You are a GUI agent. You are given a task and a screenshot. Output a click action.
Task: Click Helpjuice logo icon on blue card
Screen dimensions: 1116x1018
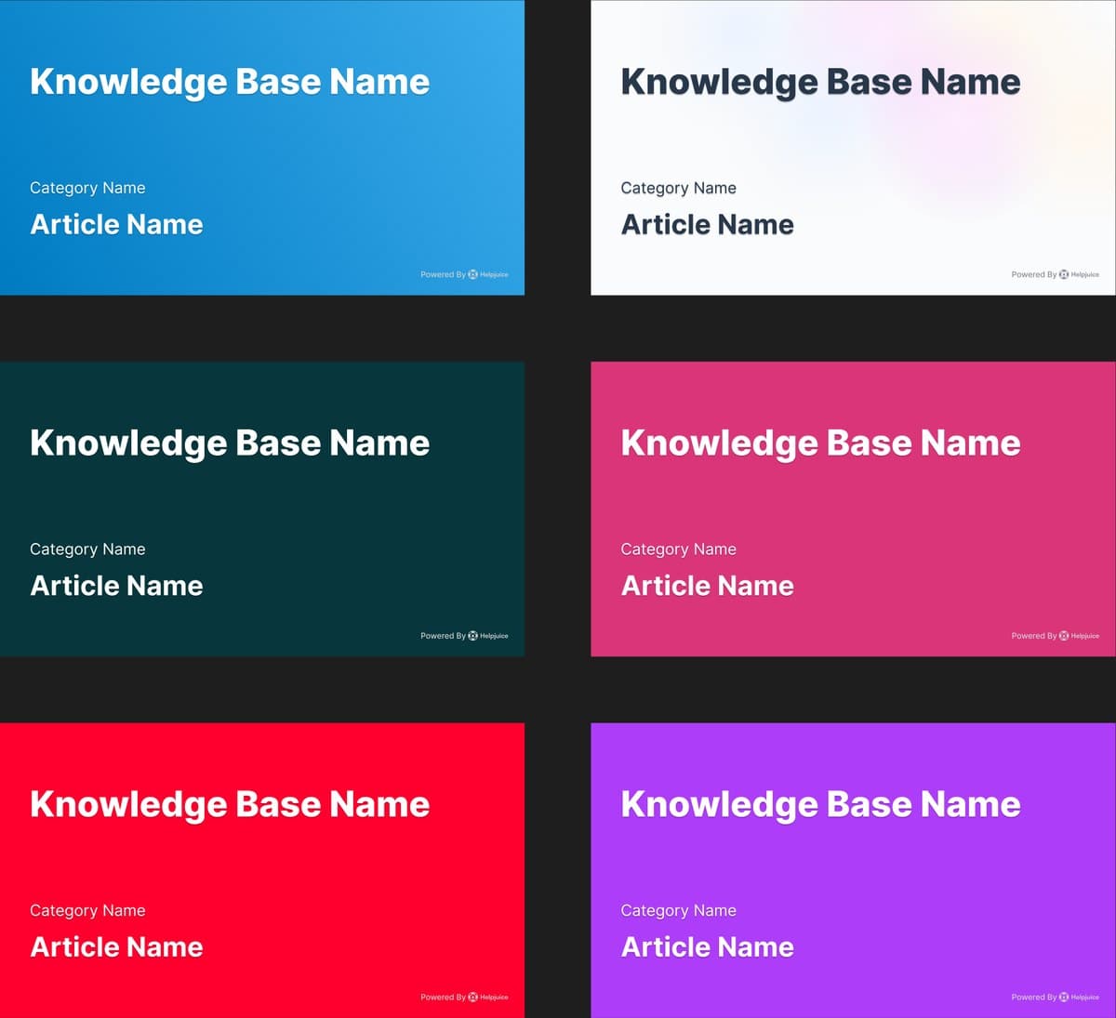tap(472, 274)
